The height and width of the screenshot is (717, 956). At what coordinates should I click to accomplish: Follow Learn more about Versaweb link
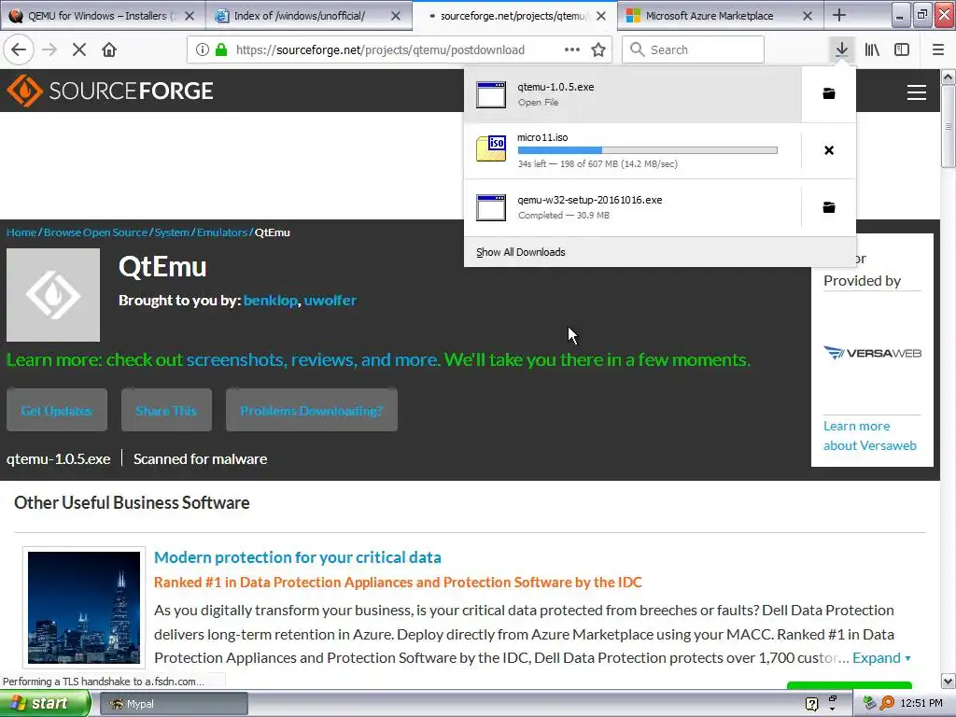[x=870, y=435]
